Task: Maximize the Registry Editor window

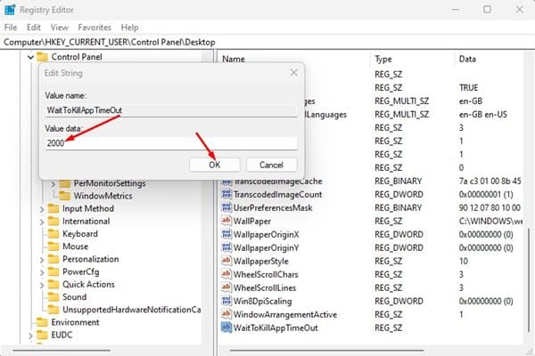Action: 487,10
